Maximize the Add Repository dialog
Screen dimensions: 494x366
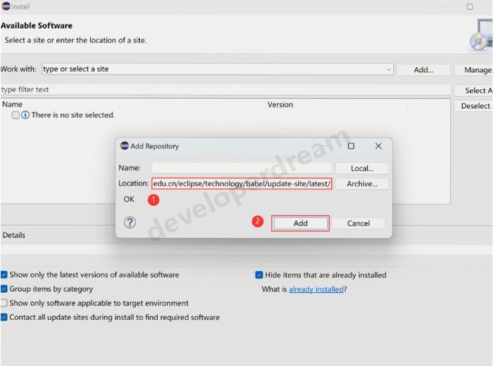click(x=351, y=146)
